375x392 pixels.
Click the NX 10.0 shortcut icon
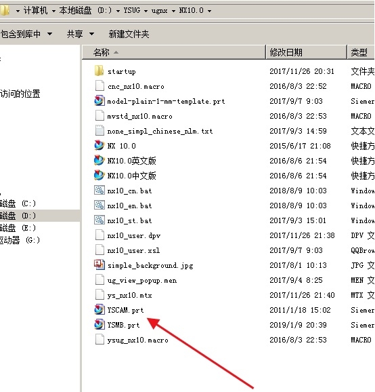tap(100, 146)
